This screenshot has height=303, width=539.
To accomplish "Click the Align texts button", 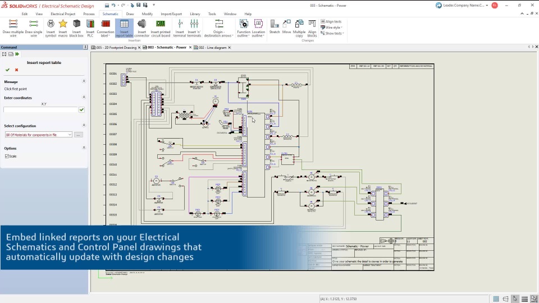I will (x=331, y=22).
